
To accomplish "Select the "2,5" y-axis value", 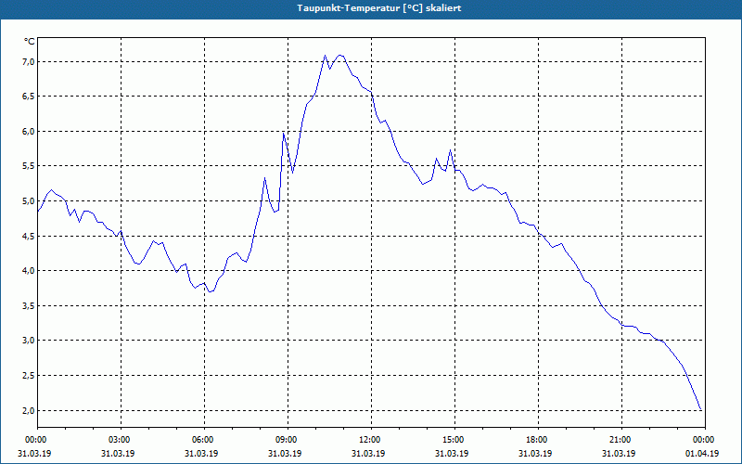I will click(x=29, y=375).
